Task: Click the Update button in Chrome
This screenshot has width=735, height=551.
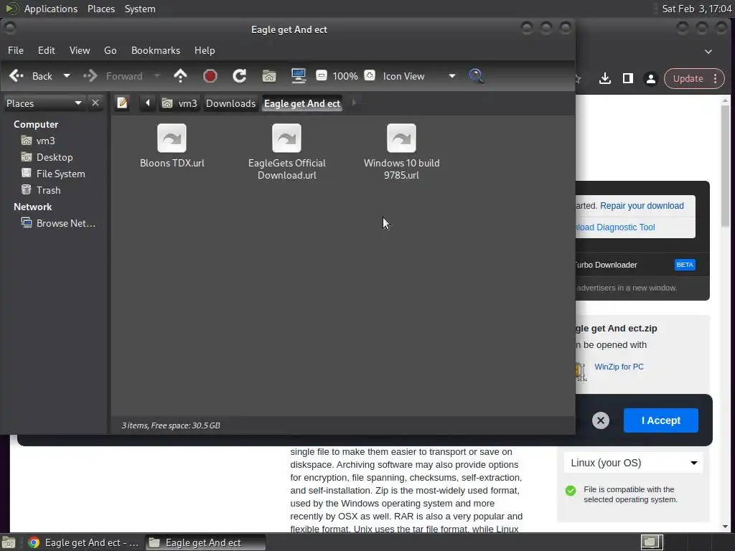Action: [688, 78]
